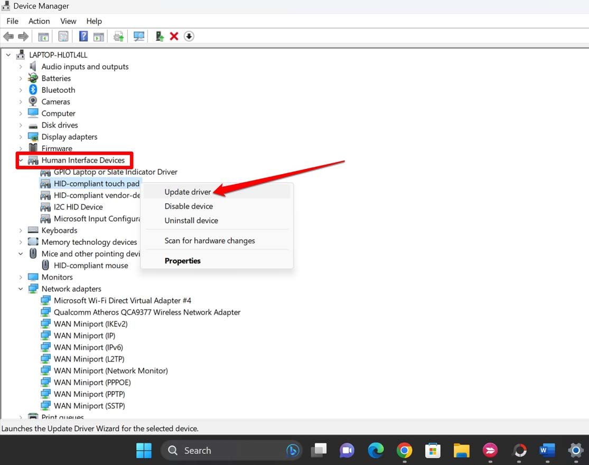Viewport: 589px width, 465px height.
Task: Open Properties toolbar icon
Action: coord(63,36)
